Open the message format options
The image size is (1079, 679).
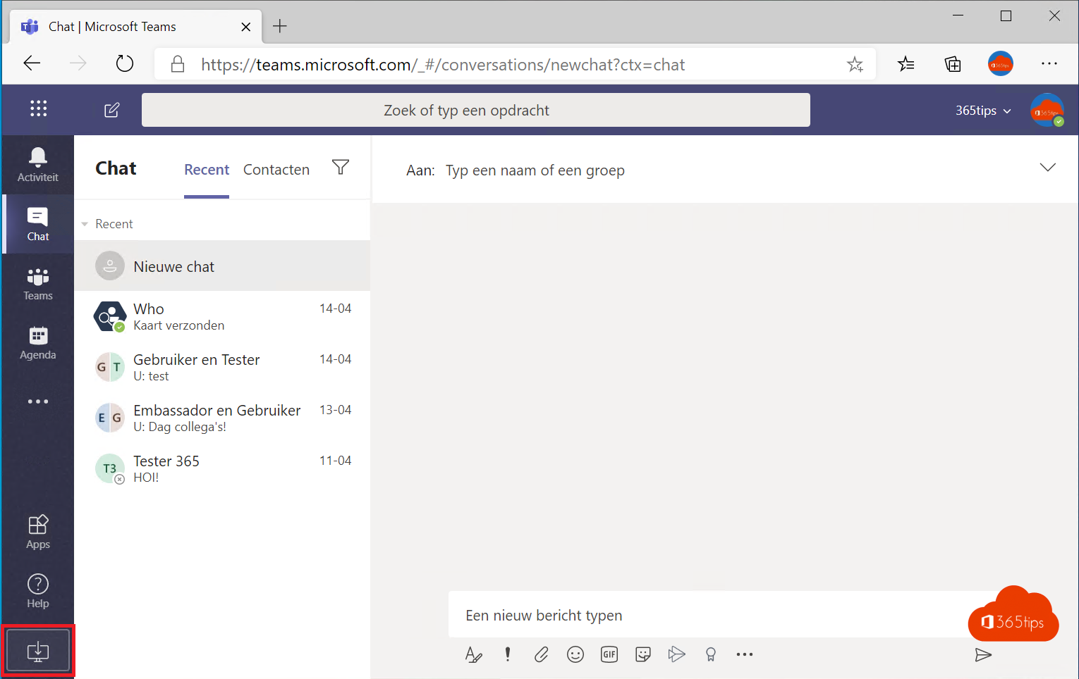[x=473, y=654]
